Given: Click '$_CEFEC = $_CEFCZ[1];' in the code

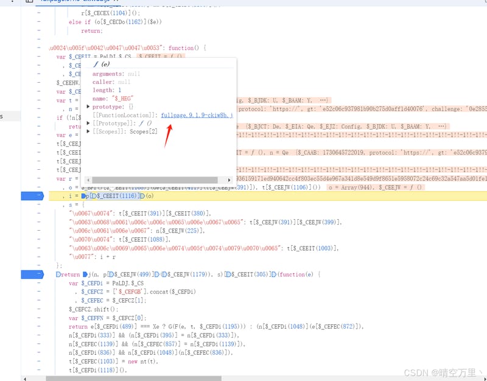Looking at the screenshot, I should click(114, 301).
